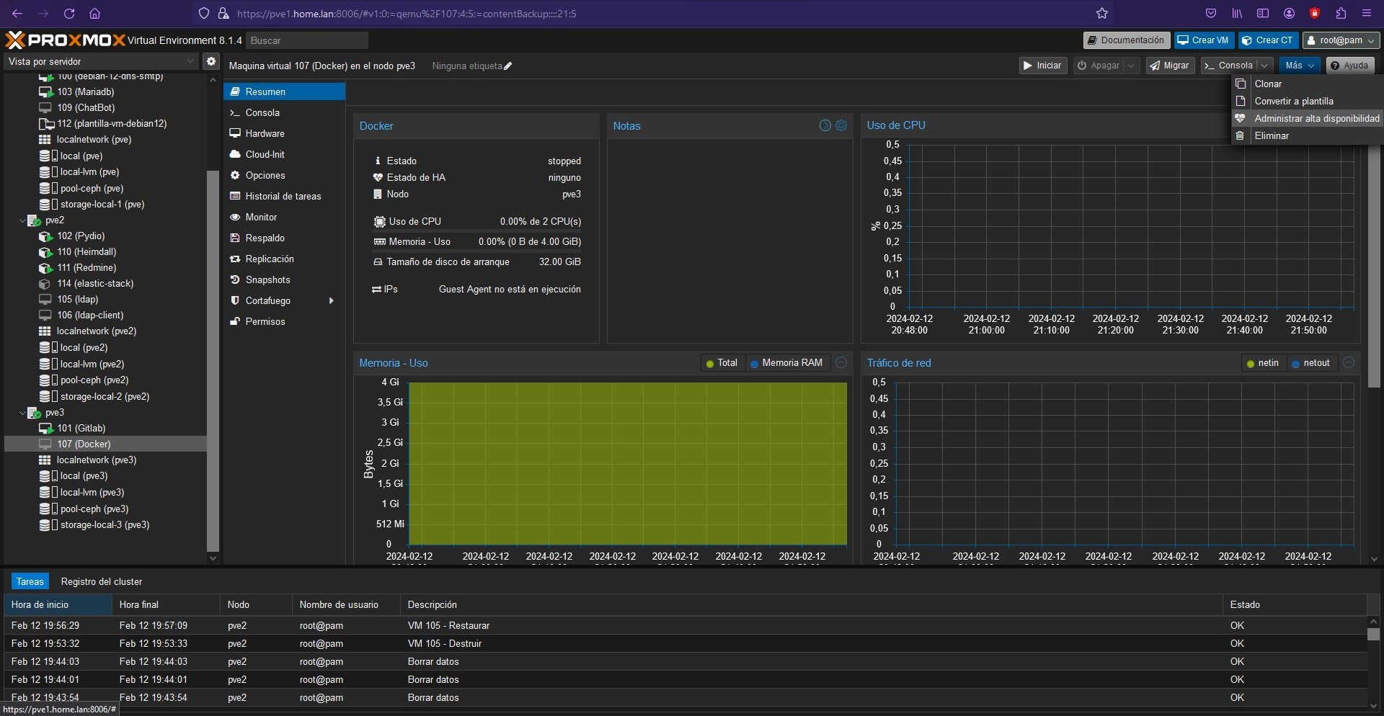Click the resource tree vertical scrollbar

pos(213,360)
